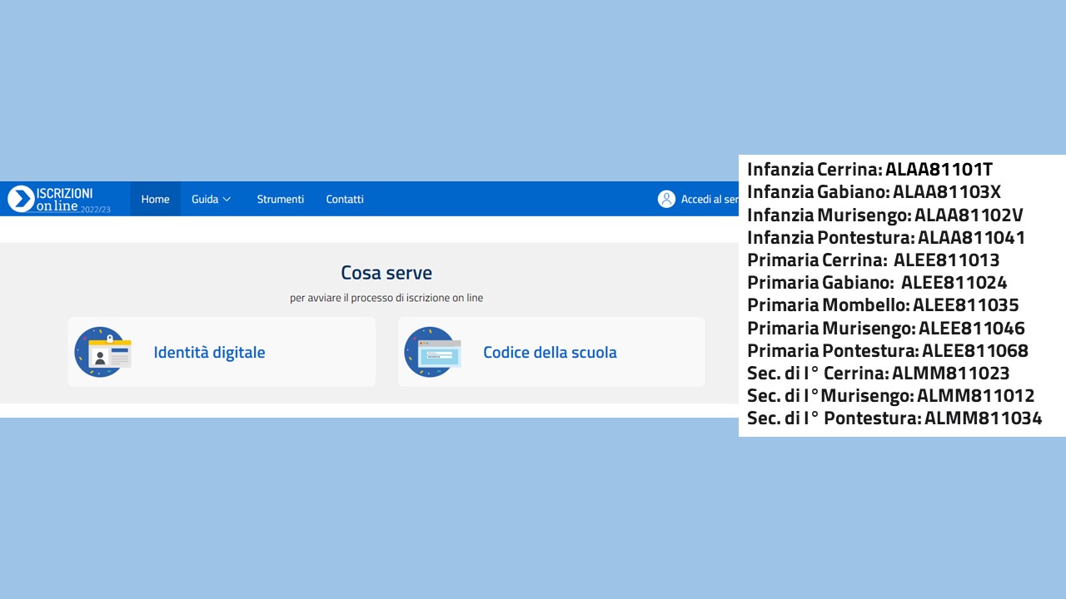Open the Identità digitale link text
Screen dimensions: 1066x599
click(x=209, y=353)
